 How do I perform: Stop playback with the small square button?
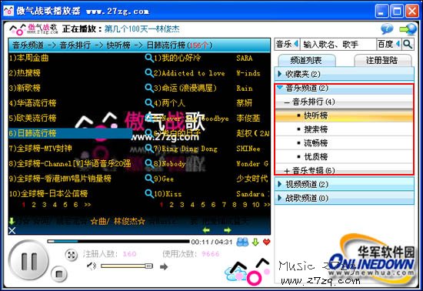(x=58, y=274)
